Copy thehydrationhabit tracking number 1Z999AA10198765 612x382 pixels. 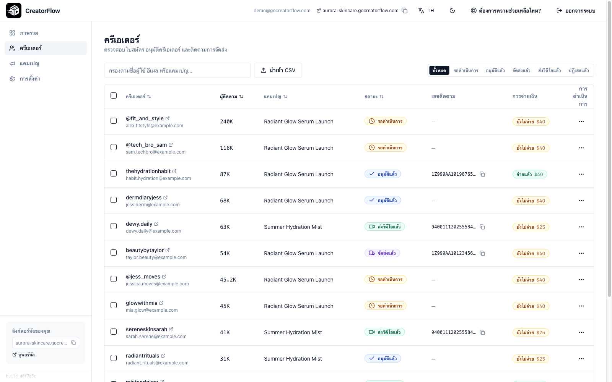point(482,174)
